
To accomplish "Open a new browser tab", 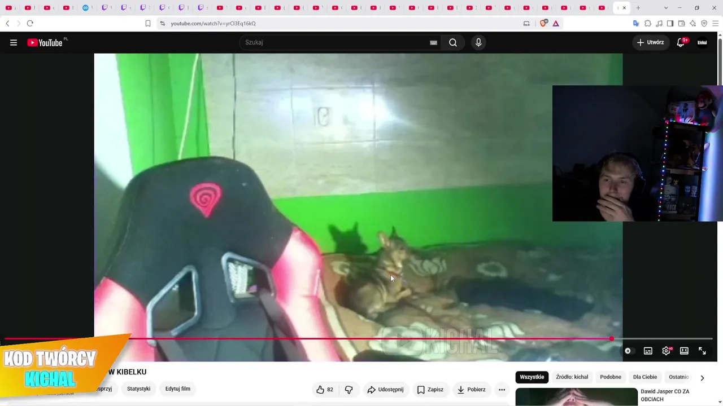I will click(x=638, y=8).
